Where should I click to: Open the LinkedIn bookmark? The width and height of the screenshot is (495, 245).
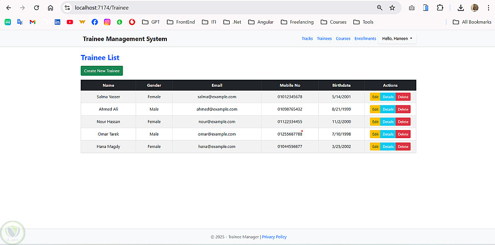click(57, 22)
